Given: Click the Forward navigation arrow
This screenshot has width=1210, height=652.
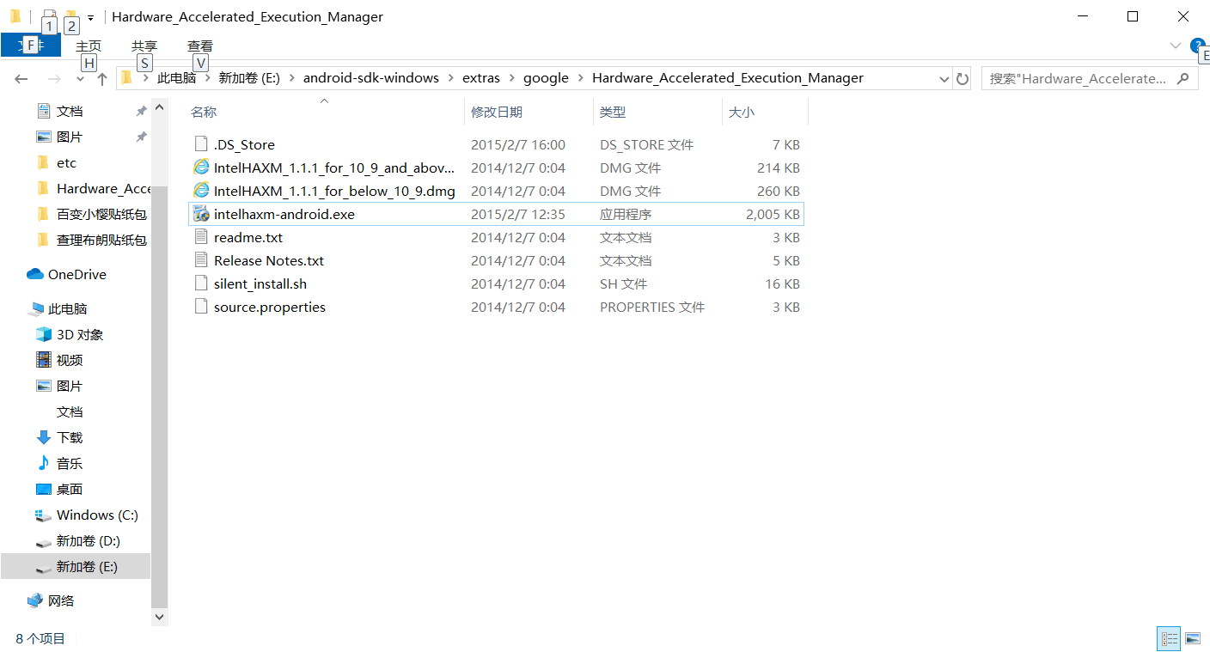Looking at the screenshot, I should [54, 78].
